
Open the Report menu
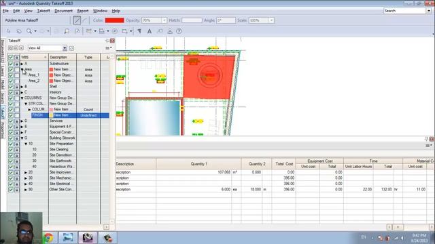(x=83, y=11)
